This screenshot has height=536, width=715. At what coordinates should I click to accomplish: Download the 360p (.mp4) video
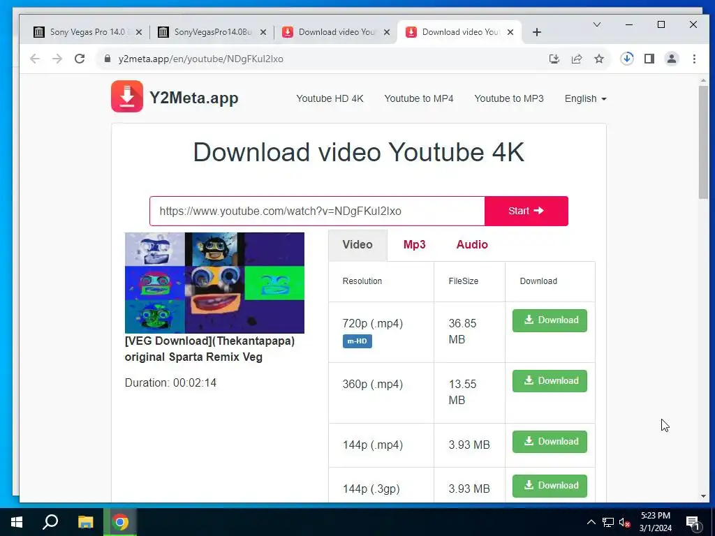[550, 381]
